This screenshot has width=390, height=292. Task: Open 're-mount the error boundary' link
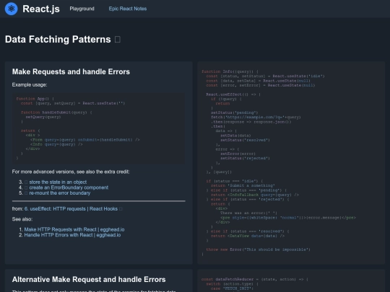pos(60,193)
